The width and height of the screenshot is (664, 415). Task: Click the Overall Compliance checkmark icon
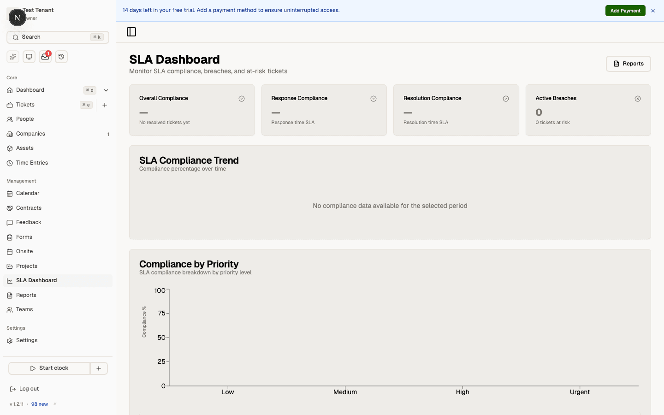pyautogui.click(x=242, y=98)
